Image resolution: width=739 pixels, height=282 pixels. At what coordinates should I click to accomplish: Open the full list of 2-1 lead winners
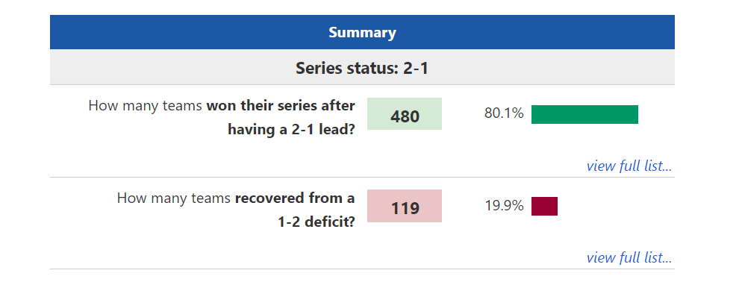point(629,166)
